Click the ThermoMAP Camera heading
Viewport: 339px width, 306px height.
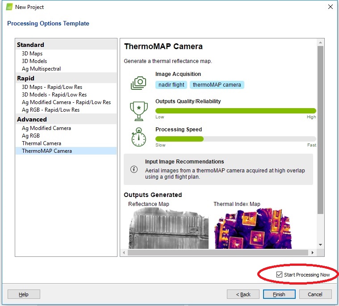tap(163, 46)
